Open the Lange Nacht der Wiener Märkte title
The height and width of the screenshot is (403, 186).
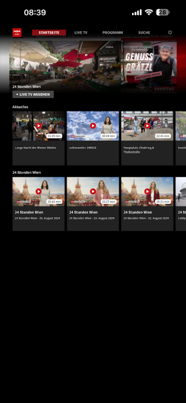tap(35, 148)
